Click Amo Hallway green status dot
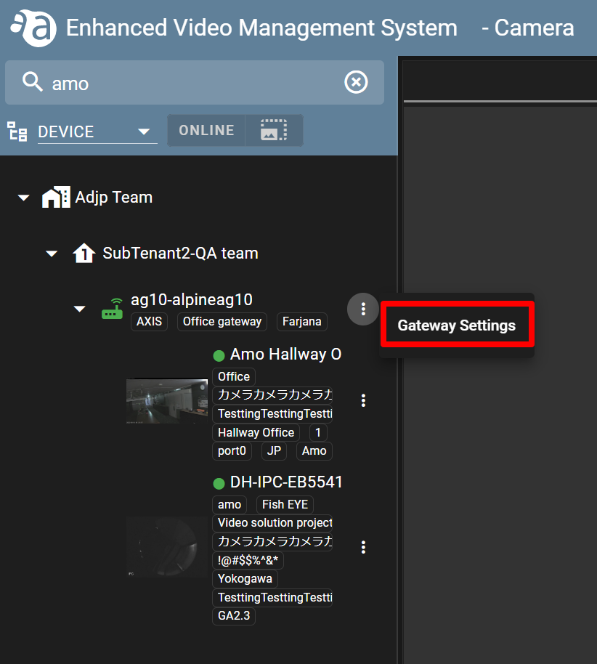 click(219, 356)
